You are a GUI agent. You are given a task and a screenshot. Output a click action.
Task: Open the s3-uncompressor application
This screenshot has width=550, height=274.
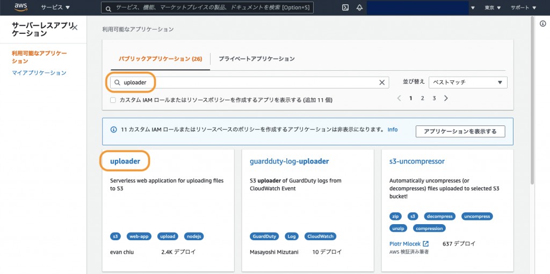point(417,161)
